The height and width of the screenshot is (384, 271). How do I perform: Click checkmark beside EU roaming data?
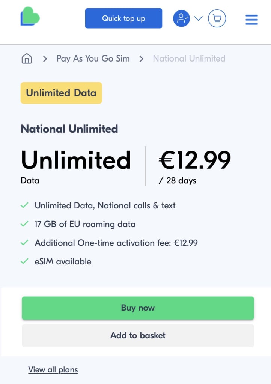pyautogui.click(x=24, y=224)
